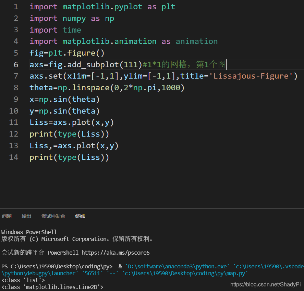The image size is (304, 291).
Task: Activate the 终端 tab
Action: [80, 216]
